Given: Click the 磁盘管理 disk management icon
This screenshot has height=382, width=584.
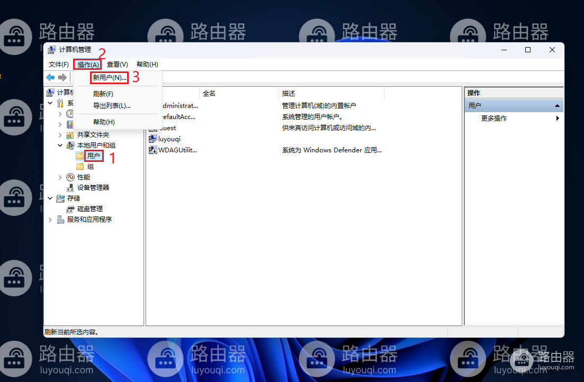Looking at the screenshot, I should click(70, 209).
